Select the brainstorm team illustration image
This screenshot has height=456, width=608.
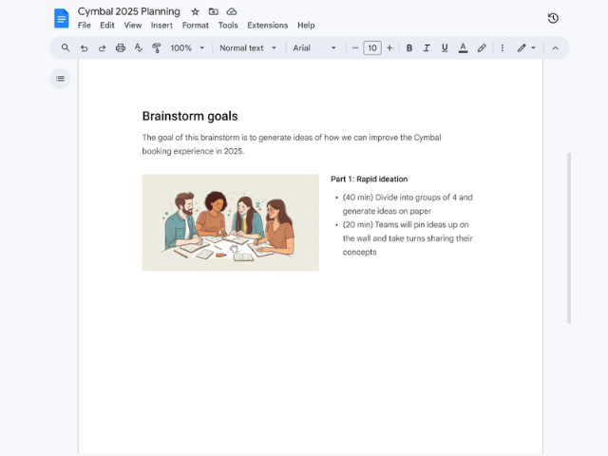pyautogui.click(x=230, y=222)
